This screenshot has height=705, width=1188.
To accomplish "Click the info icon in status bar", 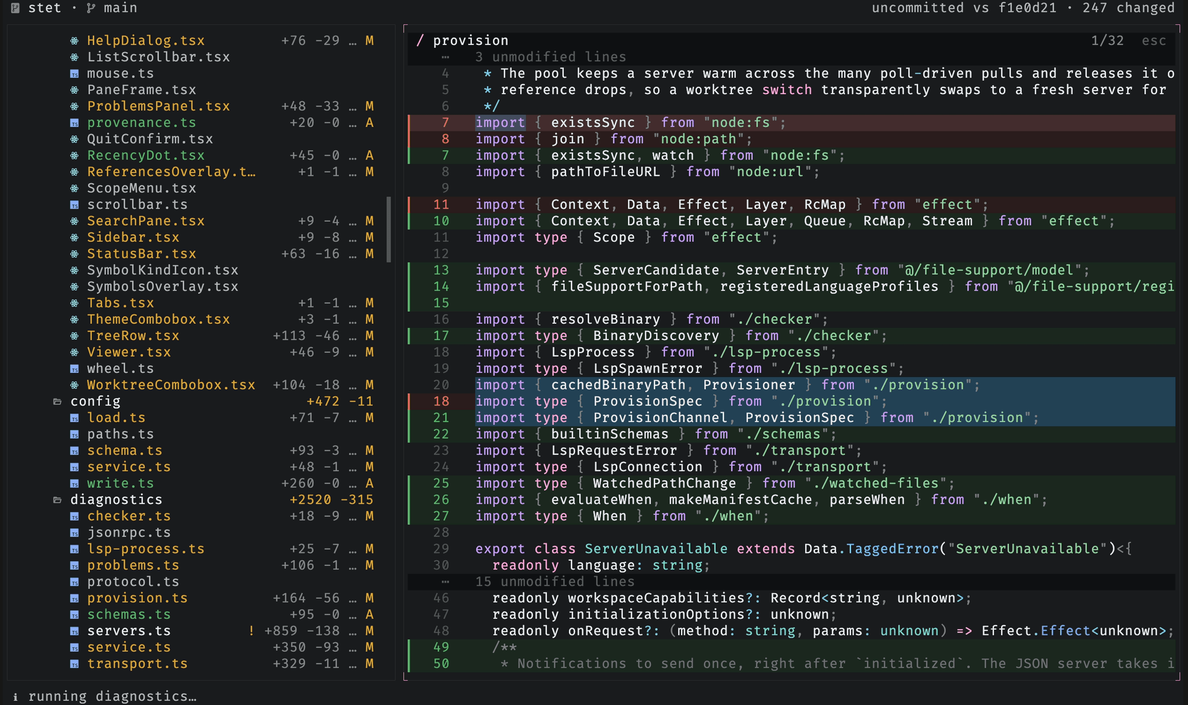I will 16,697.
